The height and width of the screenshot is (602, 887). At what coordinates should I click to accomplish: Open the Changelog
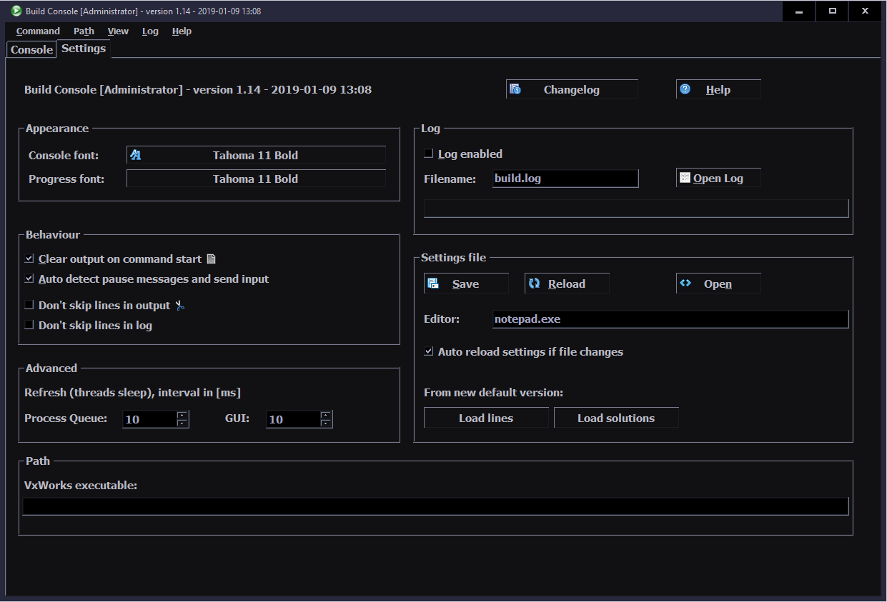(x=572, y=89)
